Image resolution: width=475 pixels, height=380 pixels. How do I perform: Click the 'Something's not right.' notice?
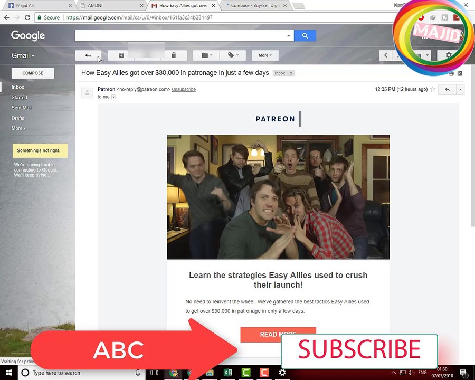[x=40, y=150]
